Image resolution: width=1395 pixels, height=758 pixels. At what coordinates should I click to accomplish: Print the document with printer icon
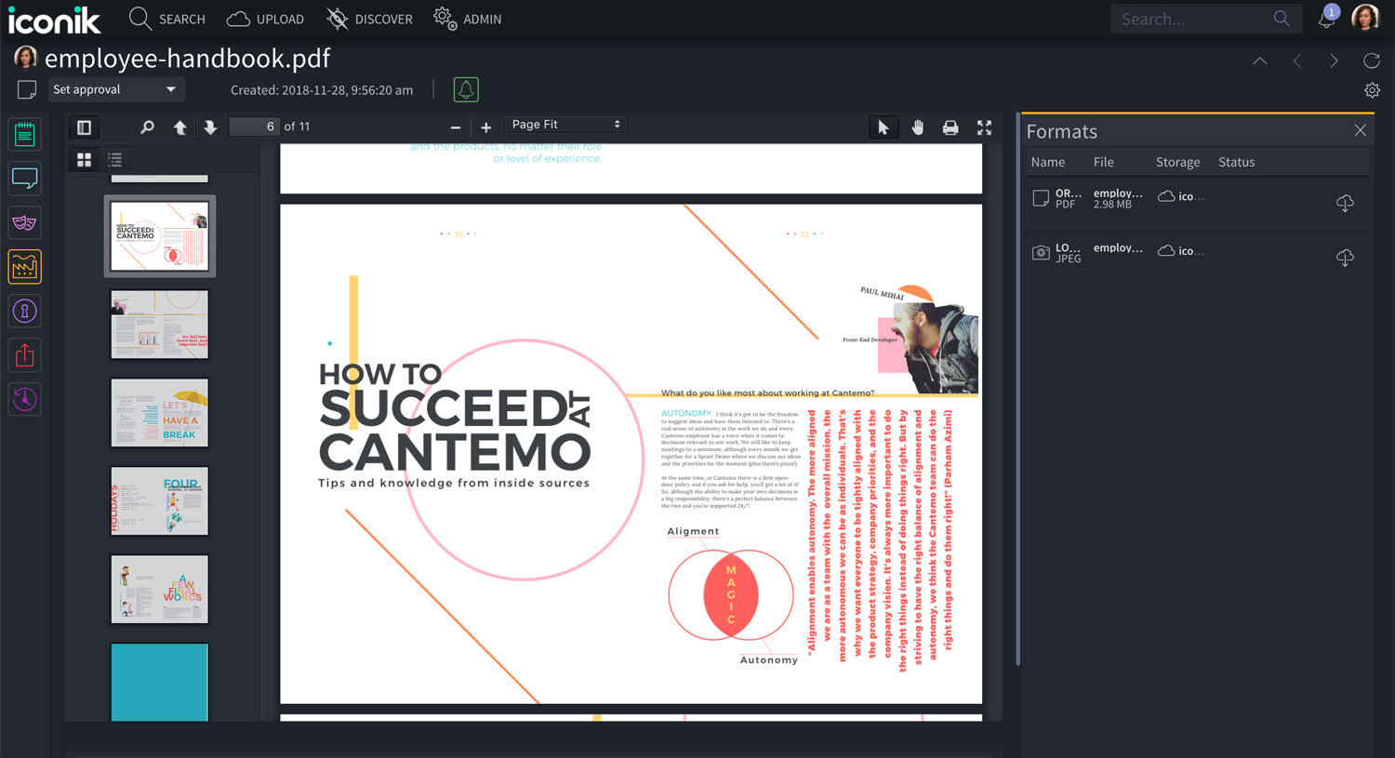click(x=950, y=127)
